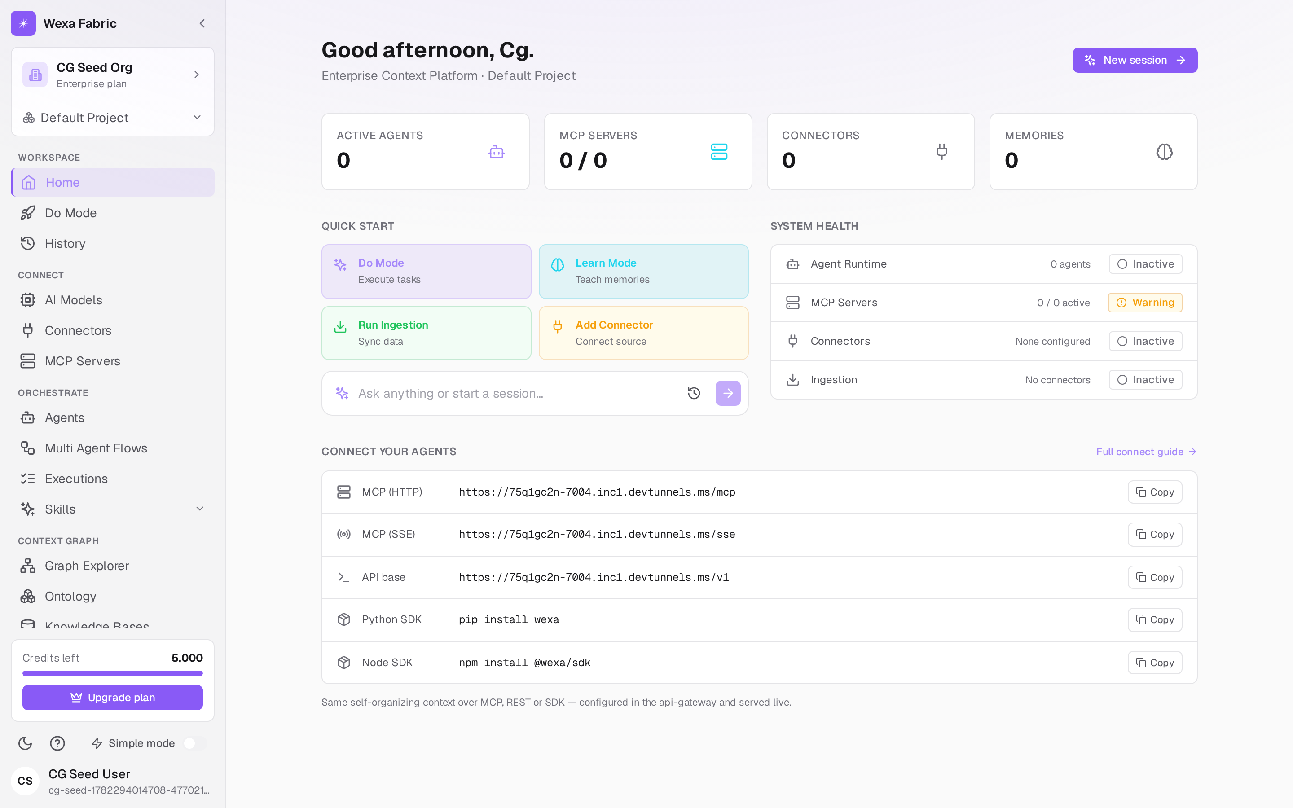Click the Add Connector card

point(643,333)
